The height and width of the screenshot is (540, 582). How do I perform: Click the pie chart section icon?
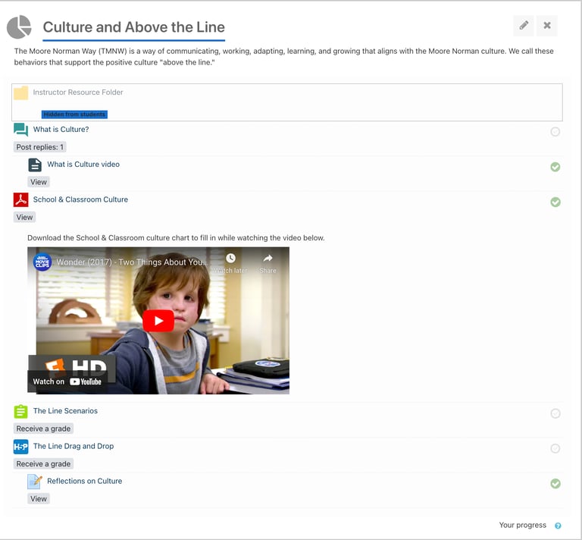click(19, 27)
